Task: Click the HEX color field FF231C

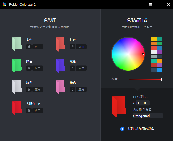Action: [x=143, y=103]
